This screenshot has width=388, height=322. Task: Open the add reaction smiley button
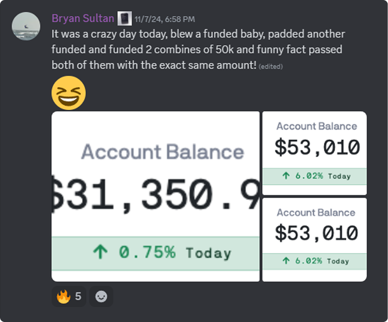[101, 296]
